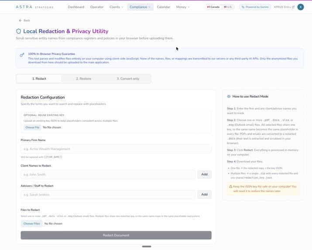
Task: Click the eye icon beside How to use
Action: [229, 96]
